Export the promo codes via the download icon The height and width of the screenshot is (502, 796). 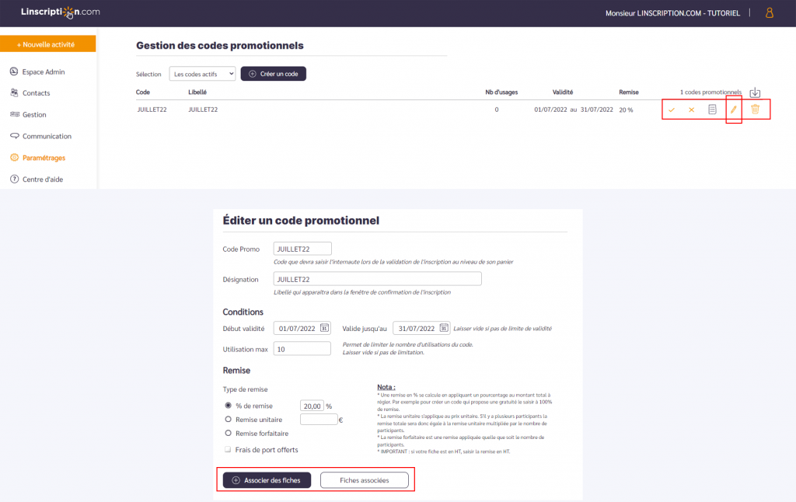click(755, 92)
